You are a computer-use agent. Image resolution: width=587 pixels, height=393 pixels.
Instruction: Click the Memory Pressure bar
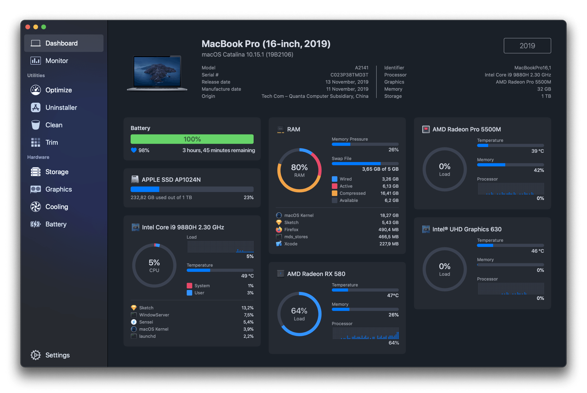tap(365, 144)
